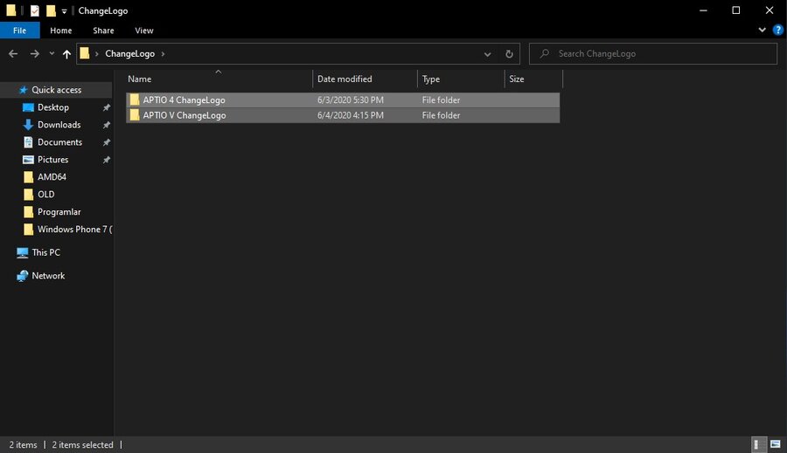Refresh the ChangeLogo folder view

click(x=509, y=54)
